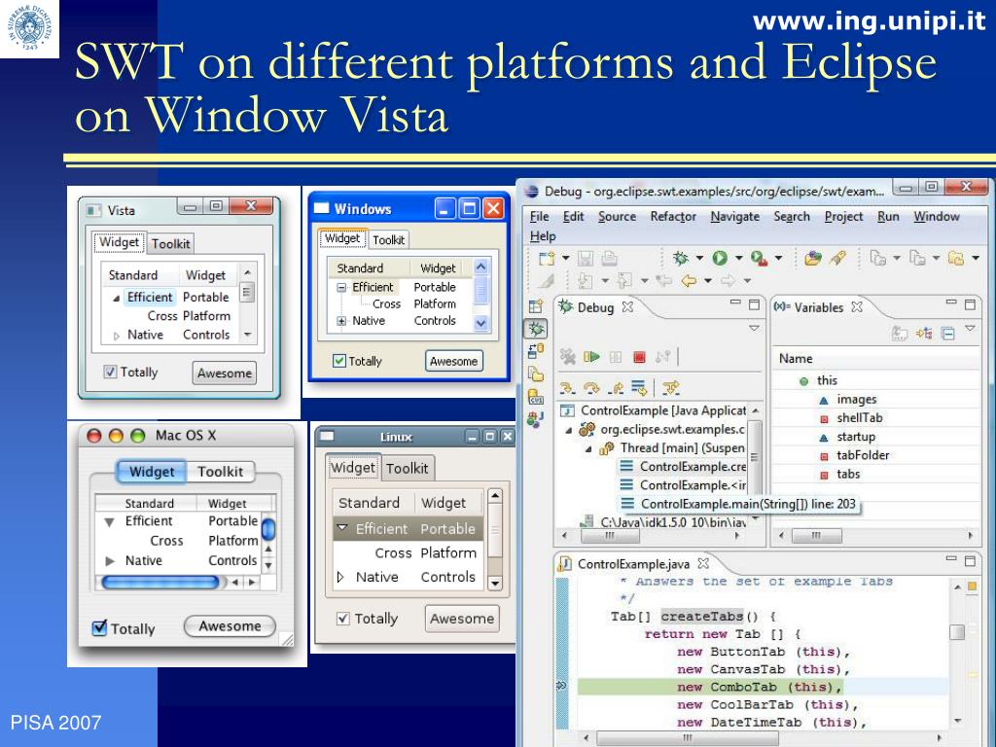This screenshot has width=996, height=747.
Task: Open the Project menu in Eclipse
Action: pyautogui.click(x=843, y=217)
